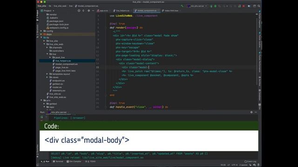Screen dimensions: 298x167
Task: Click the green build hammer icon
Action: click(x=182, y=6)
